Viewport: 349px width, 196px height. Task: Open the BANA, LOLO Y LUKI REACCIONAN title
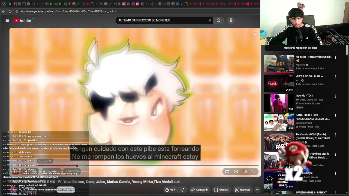point(313,117)
